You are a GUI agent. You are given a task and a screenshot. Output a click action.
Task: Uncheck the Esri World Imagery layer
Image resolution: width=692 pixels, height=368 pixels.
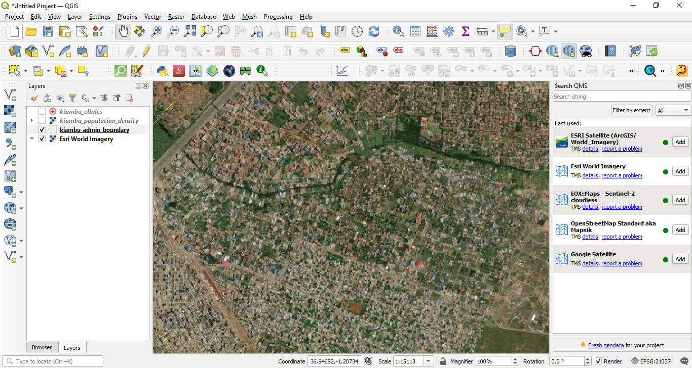coord(42,139)
